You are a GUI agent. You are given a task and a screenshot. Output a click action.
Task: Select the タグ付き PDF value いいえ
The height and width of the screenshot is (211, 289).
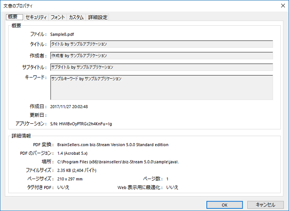pyautogui.click(x=63, y=187)
